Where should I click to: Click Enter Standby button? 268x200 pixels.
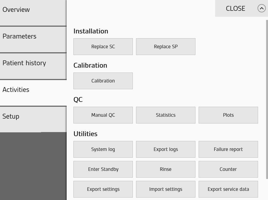pyautogui.click(x=103, y=169)
